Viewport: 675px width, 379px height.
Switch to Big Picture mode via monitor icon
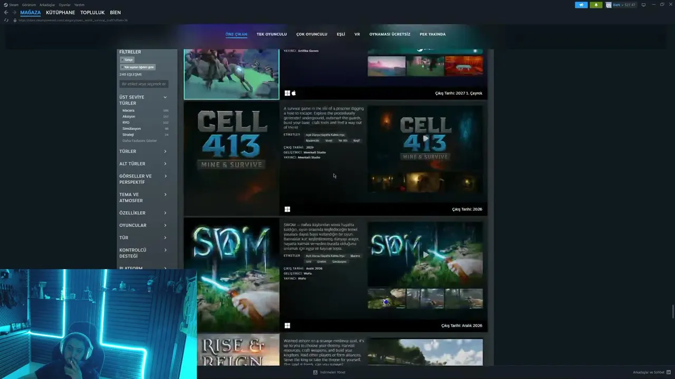(643, 5)
